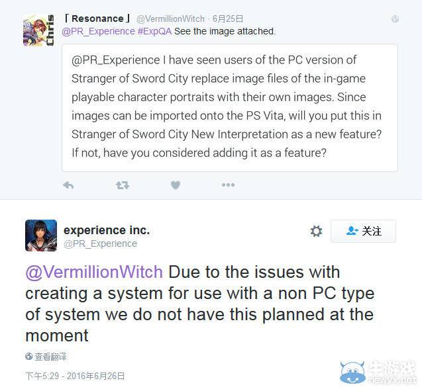Viewport: 422px width, 389px height.
Task: Open the attached question text image
Action: tap(230, 108)
